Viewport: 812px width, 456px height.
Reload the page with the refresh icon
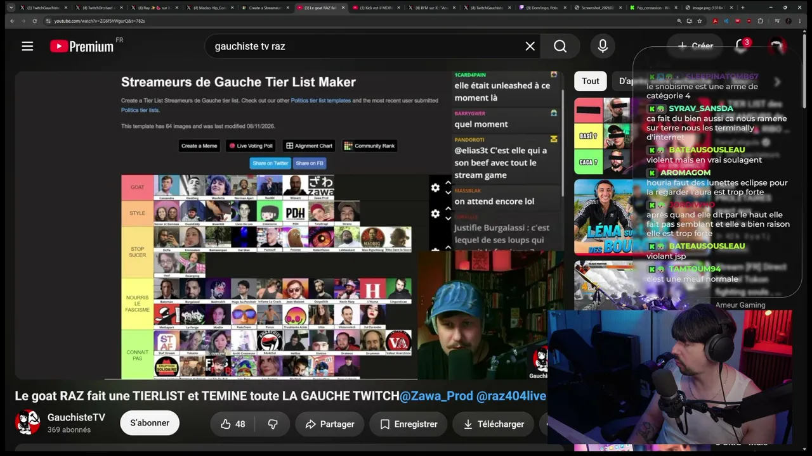[x=34, y=21]
